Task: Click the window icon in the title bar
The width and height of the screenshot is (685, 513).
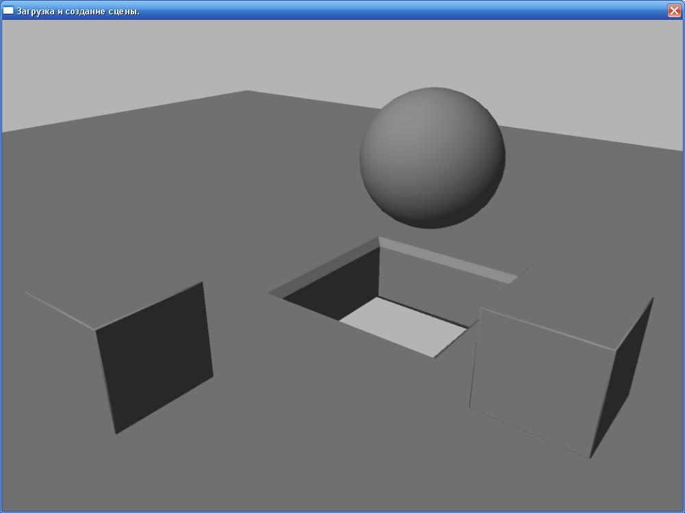Action: (8, 10)
